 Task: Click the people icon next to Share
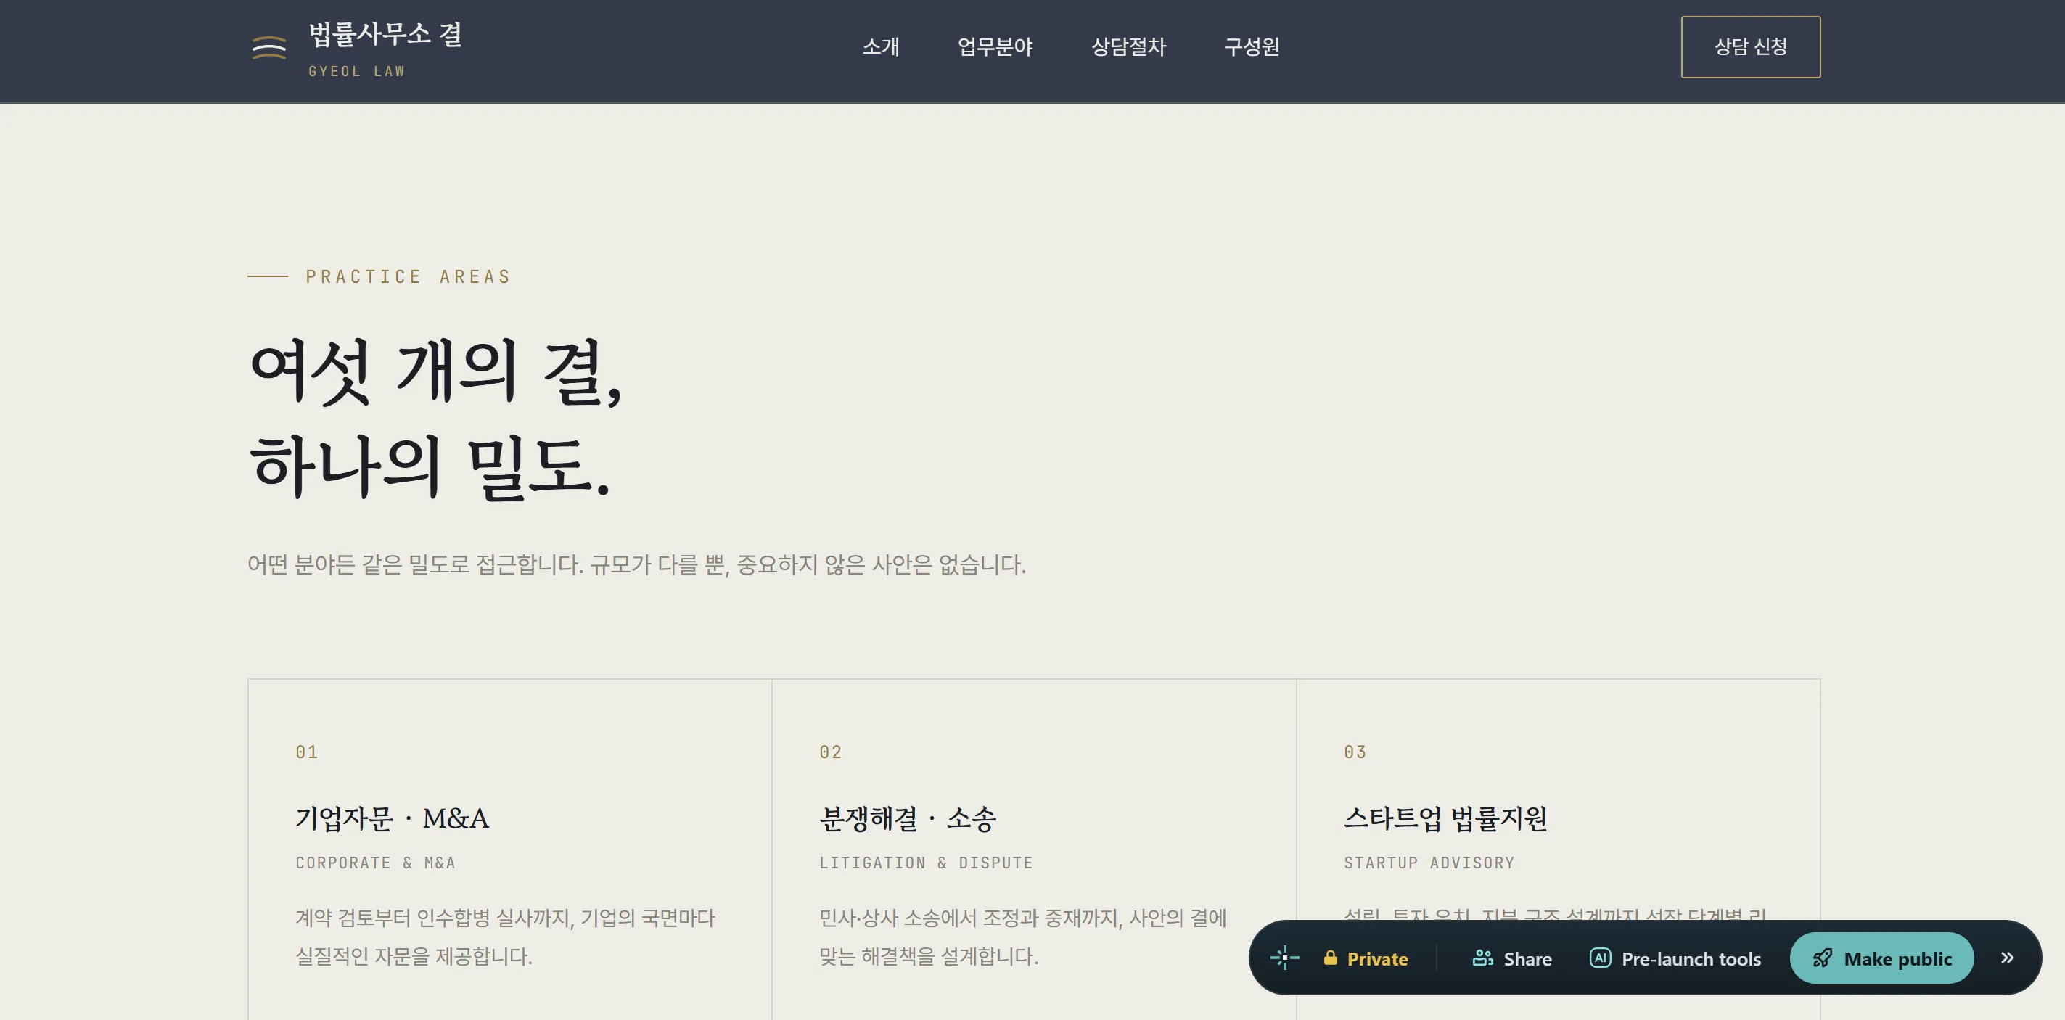pos(1482,958)
